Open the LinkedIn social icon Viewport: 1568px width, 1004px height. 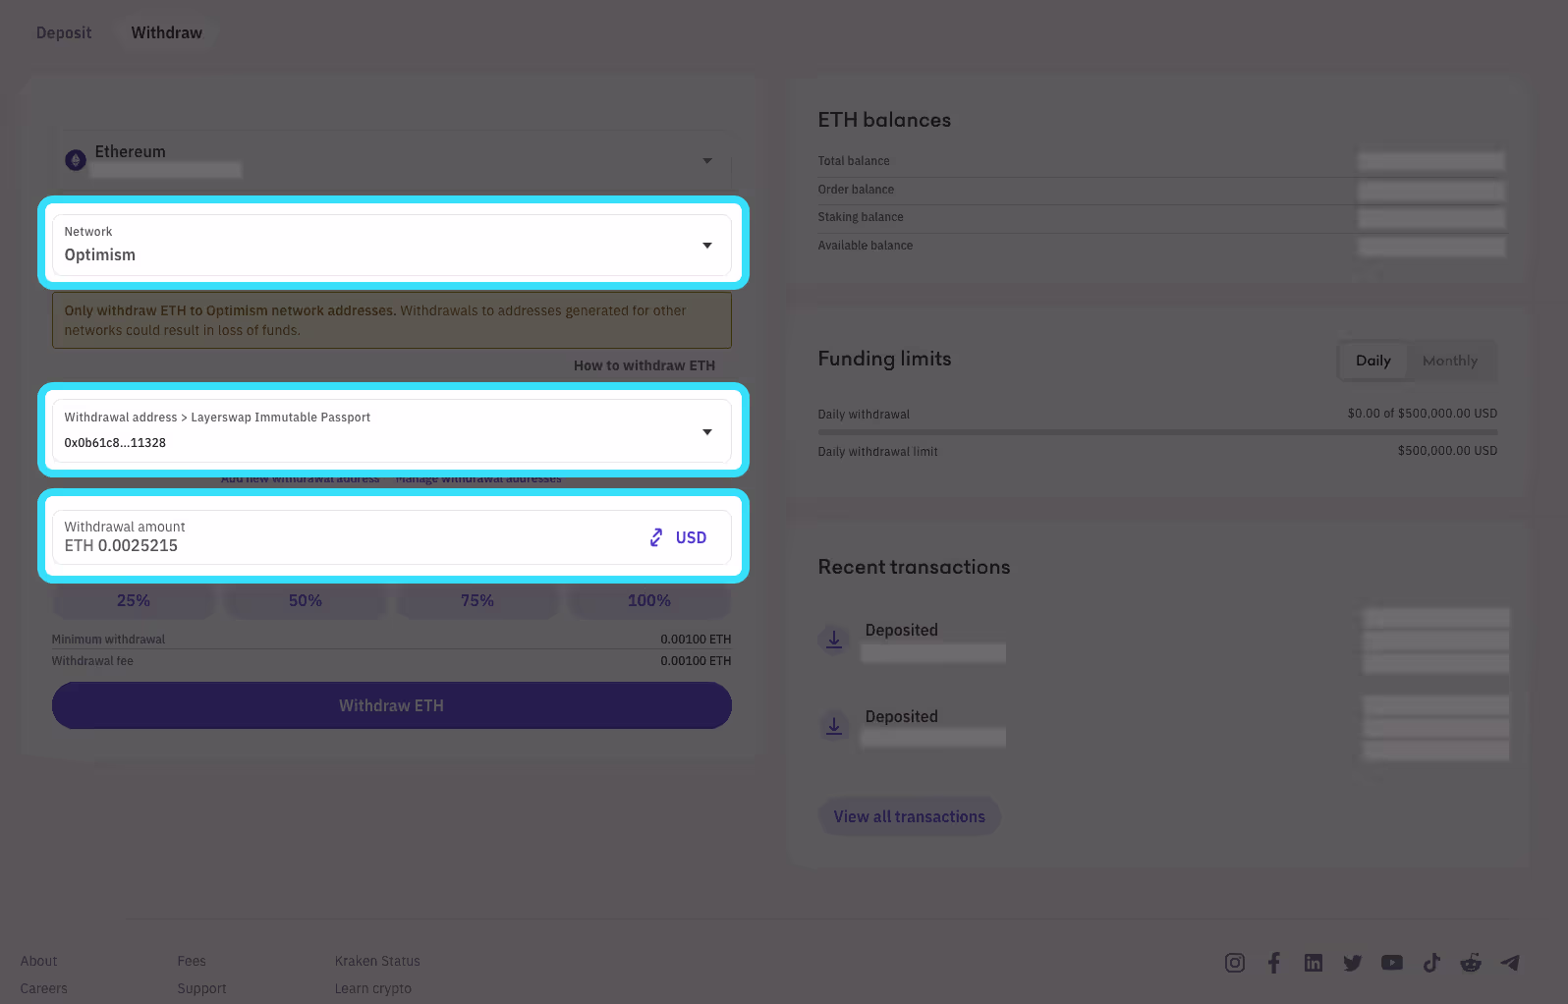[x=1314, y=963]
